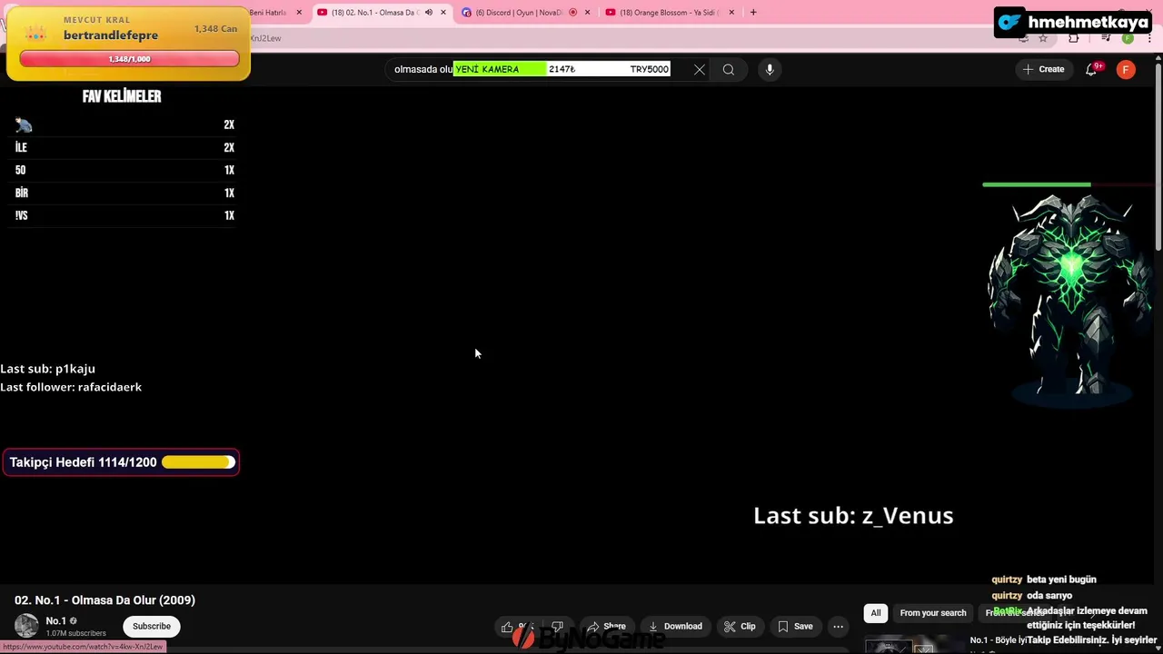This screenshot has width=1163, height=654.
Task: Click the Last sub: z_Venus text
Action: pos(853,515)
